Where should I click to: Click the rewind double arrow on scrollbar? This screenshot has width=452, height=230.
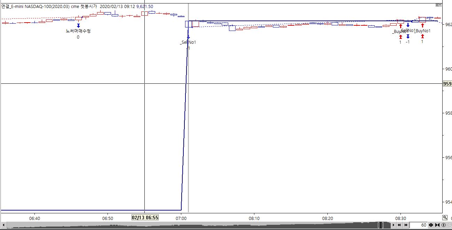399,225
